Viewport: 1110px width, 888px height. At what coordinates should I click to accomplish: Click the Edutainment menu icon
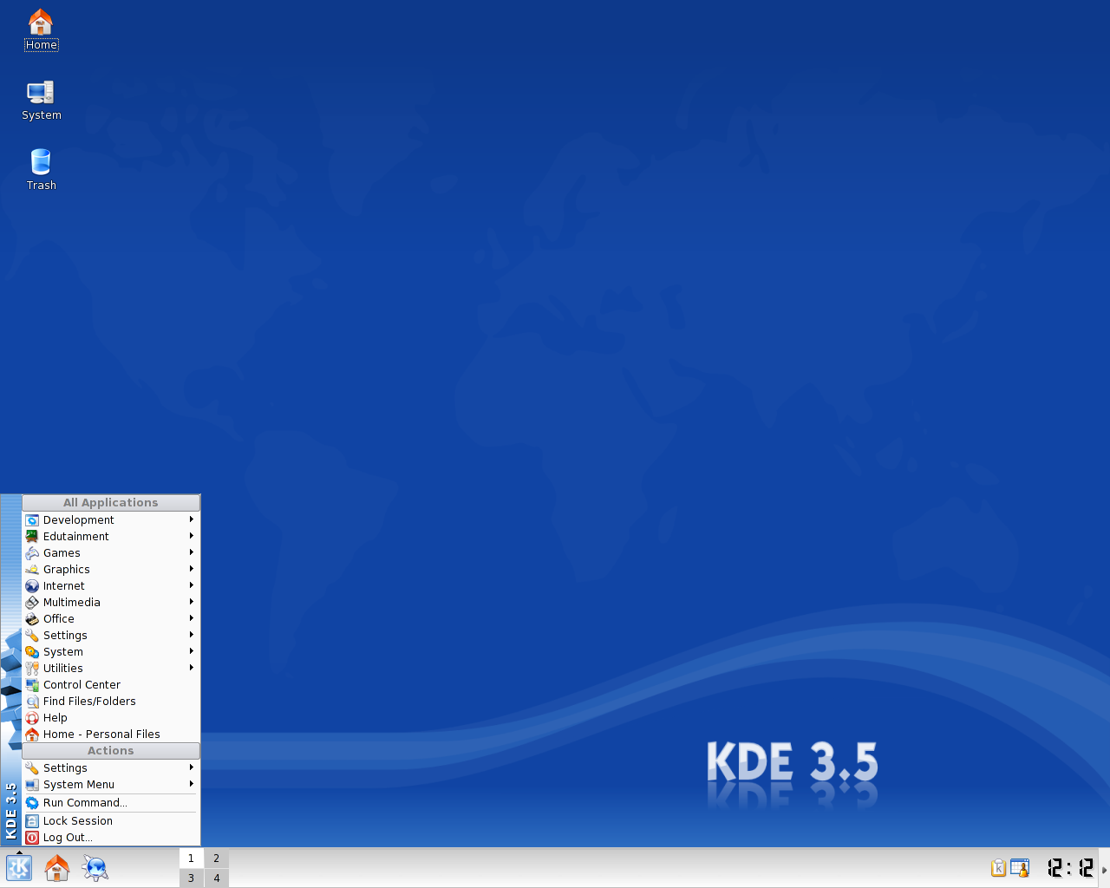(x=32, y=537)
